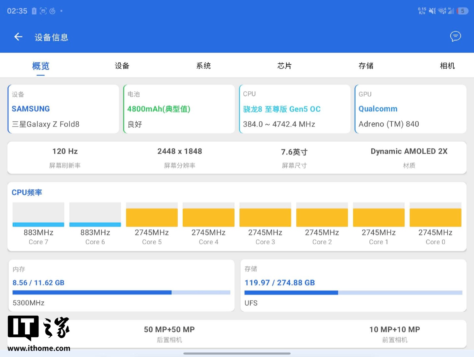This screenshot has height=357, width=474.
Task: Tap the Core 7 frequency bar
Action: coord(38,215)
